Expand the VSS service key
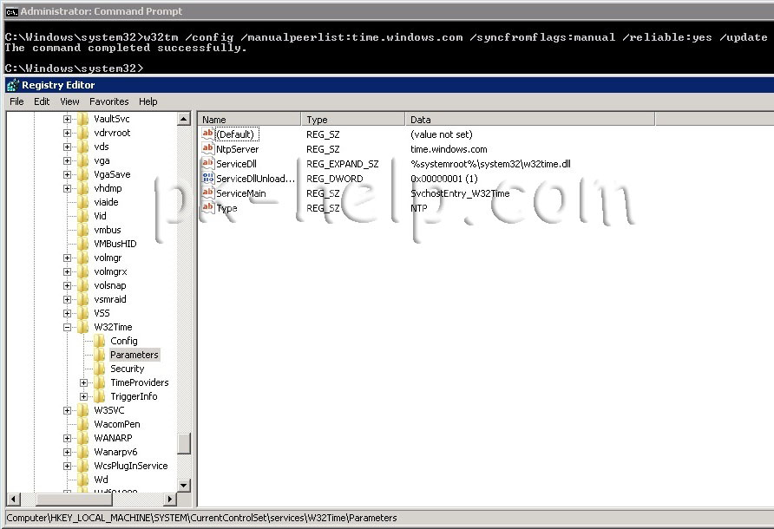 point(68,313)
